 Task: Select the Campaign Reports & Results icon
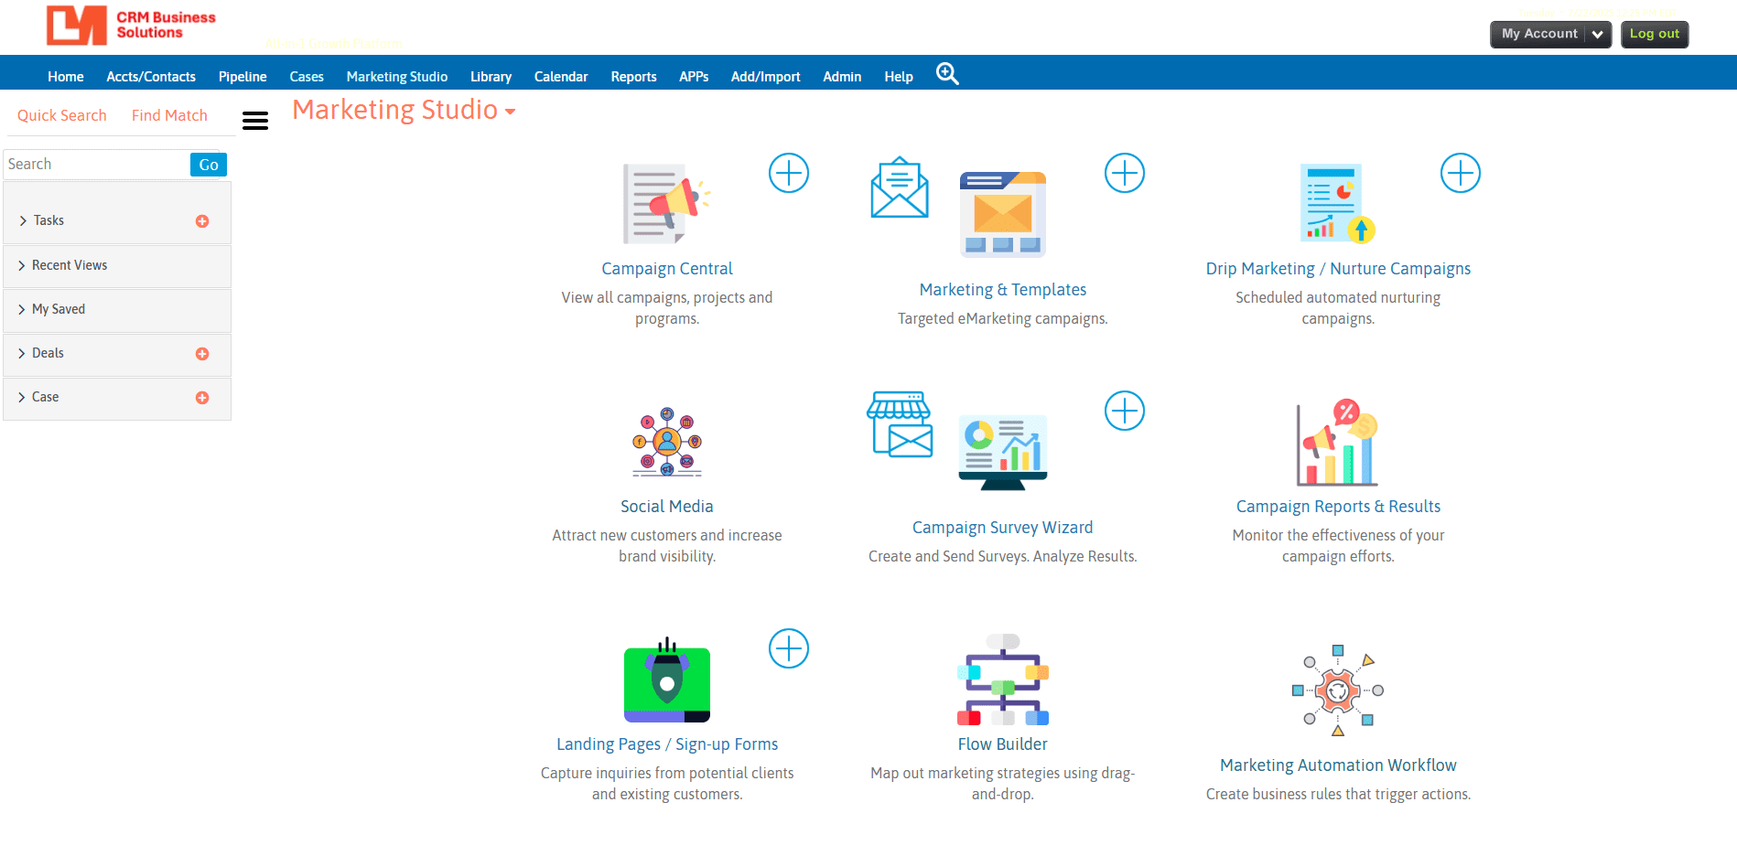click(1336, 444)
